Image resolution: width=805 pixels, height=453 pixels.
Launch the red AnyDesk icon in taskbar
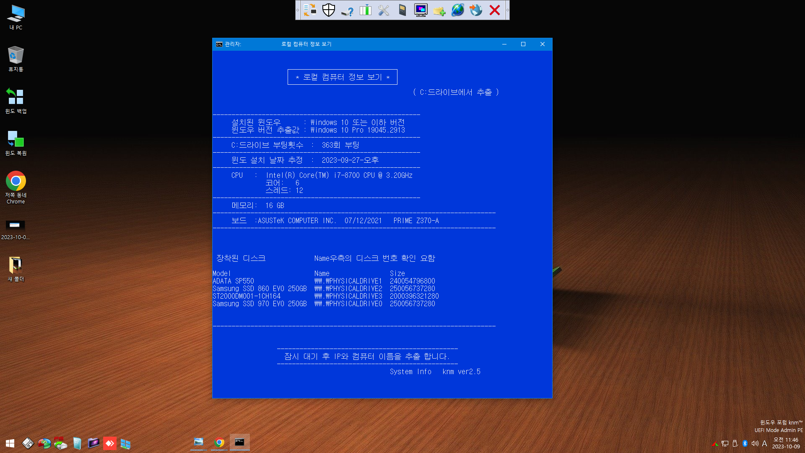pos(109,443)
